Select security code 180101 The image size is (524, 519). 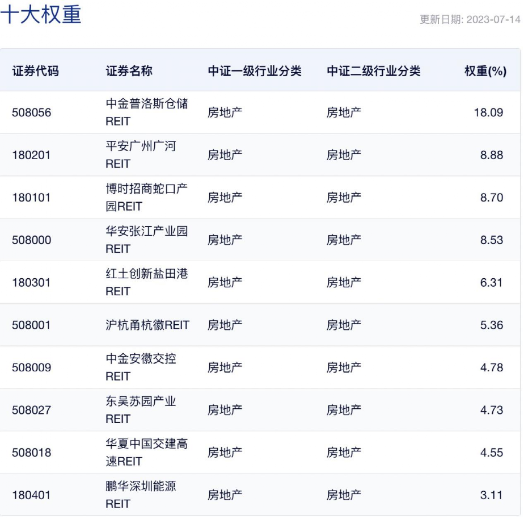31,198
